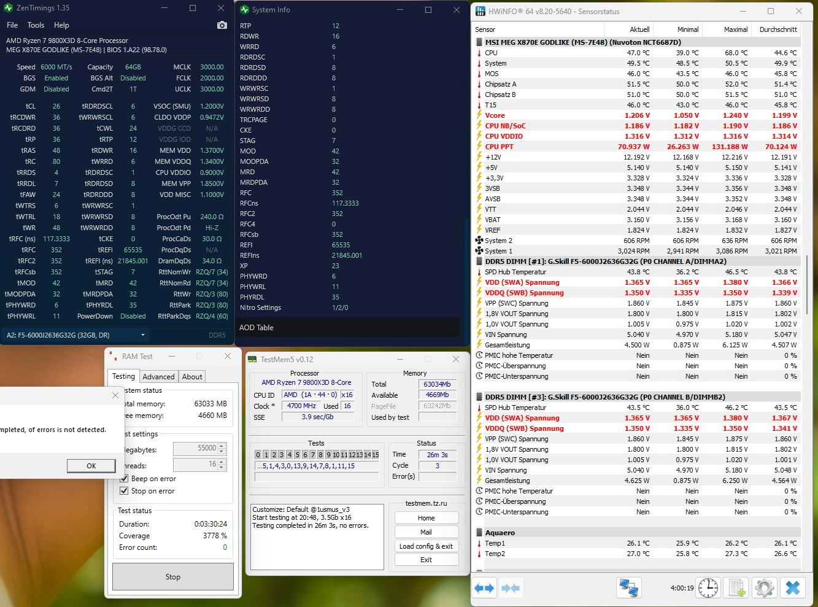
Task: Expand the AOD Table section
Action: 348,328
